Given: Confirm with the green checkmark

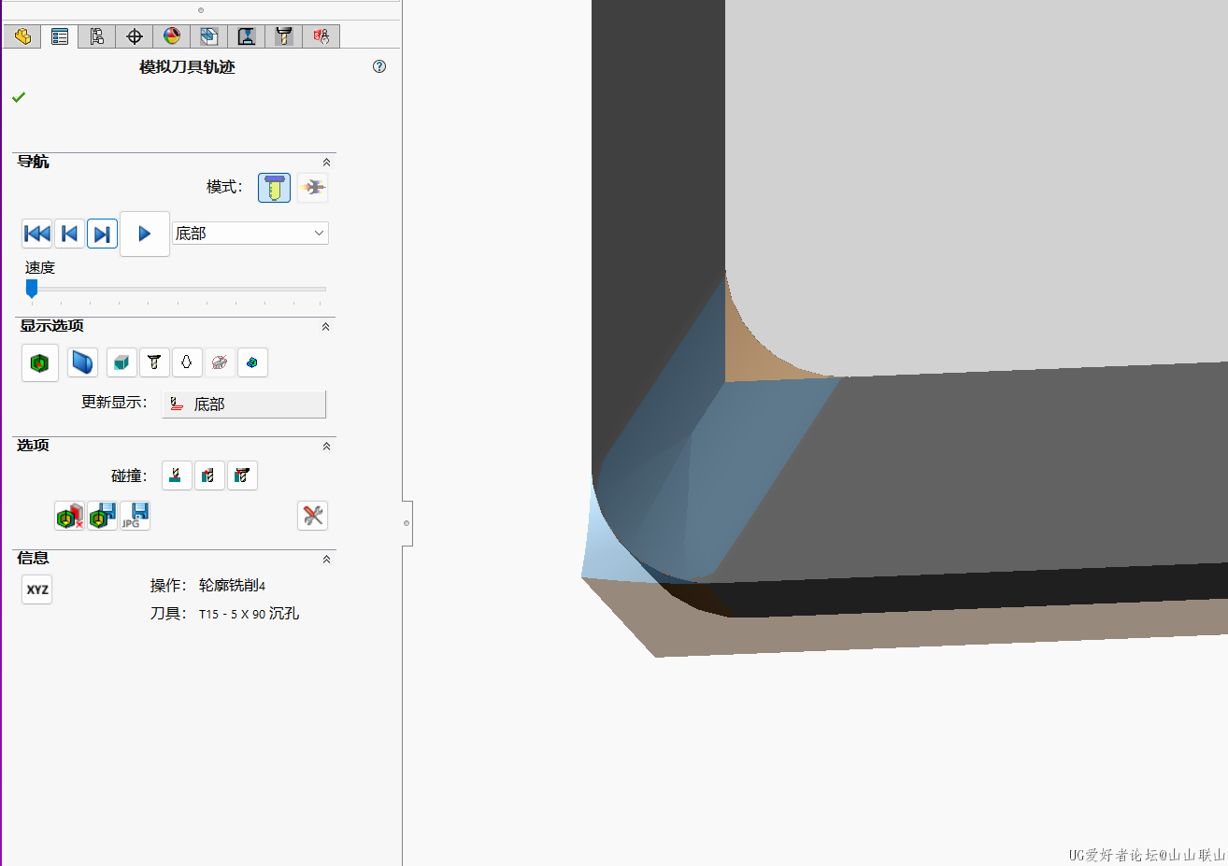Looking at the screenshot, I should [x=19, y=97].
